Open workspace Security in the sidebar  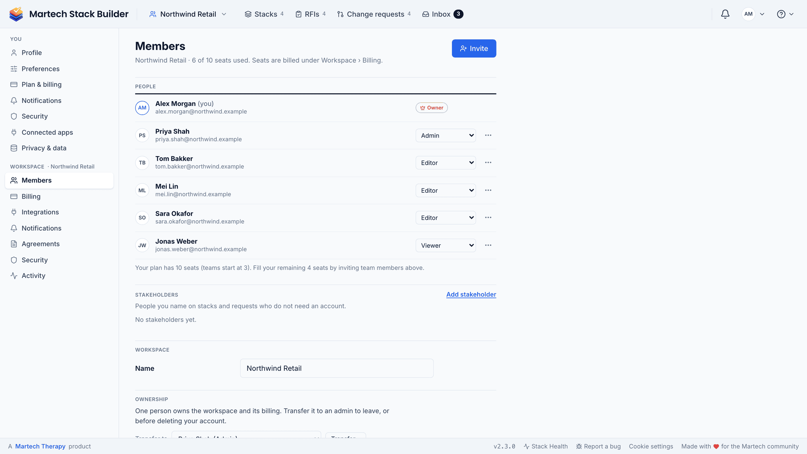pyautogui.click(x=59, y=260)
